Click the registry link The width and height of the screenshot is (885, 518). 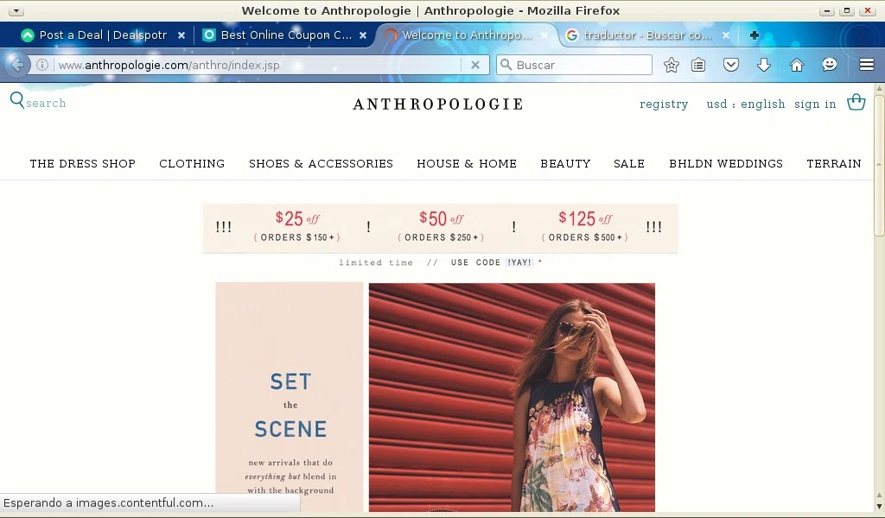[664, 104]
